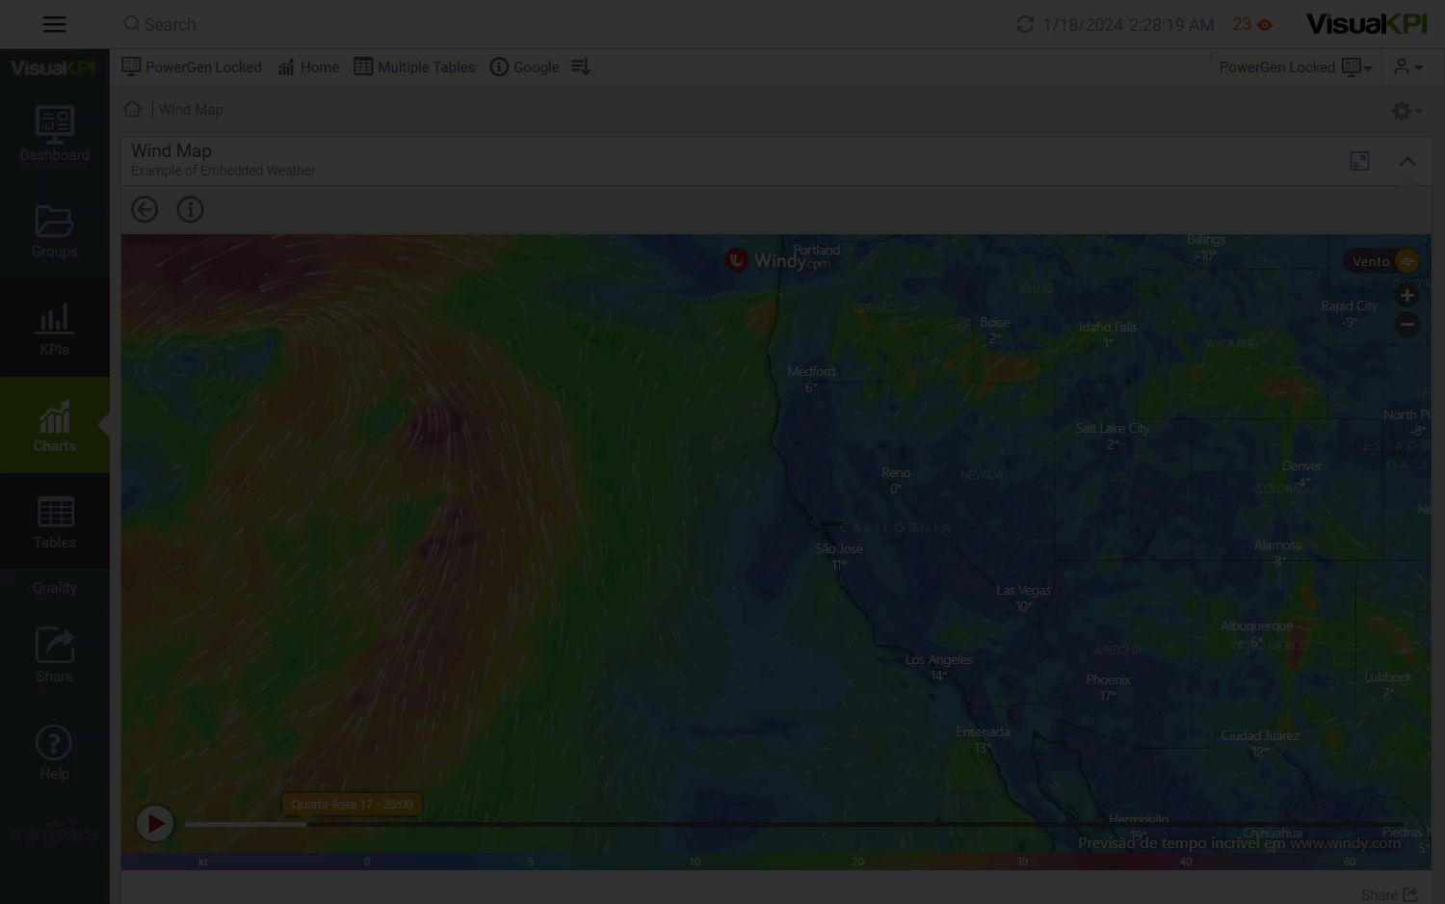Image resolution: width=1445 pixels, height=904 pixels.
Task: Show Wind Map info icon
Action: point(191,210)
